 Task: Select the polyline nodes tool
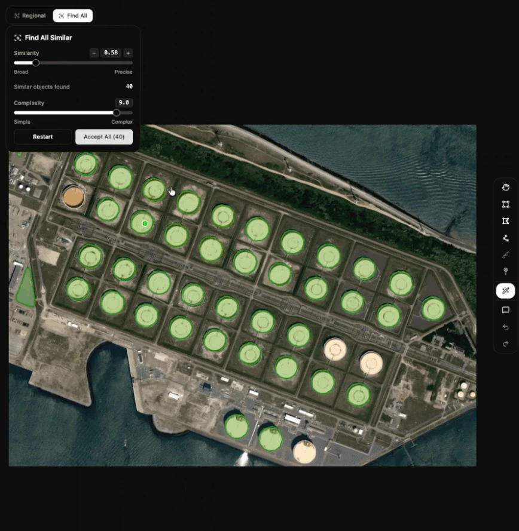pos(505,238)
